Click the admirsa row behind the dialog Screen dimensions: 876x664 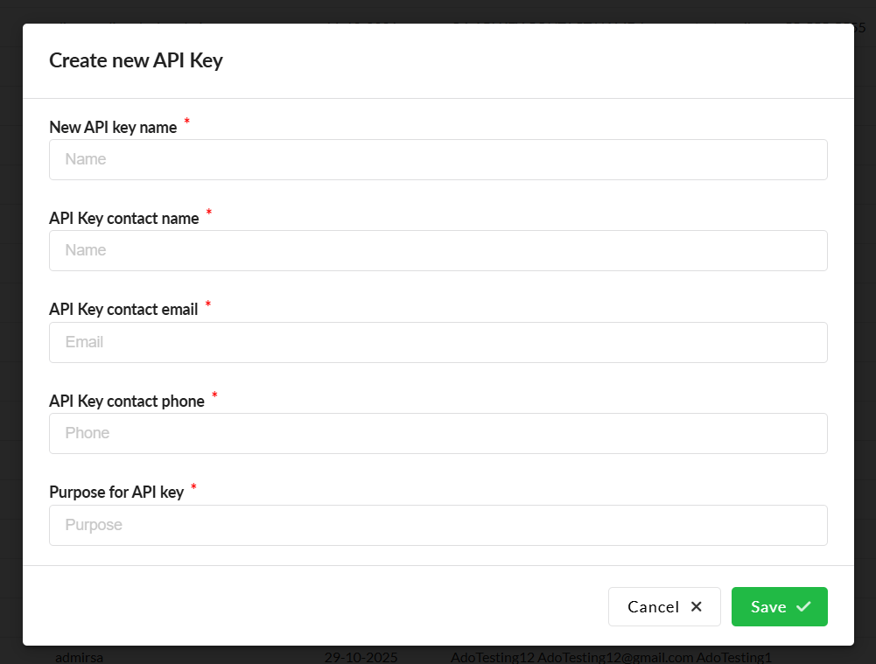tap(79, 657)
